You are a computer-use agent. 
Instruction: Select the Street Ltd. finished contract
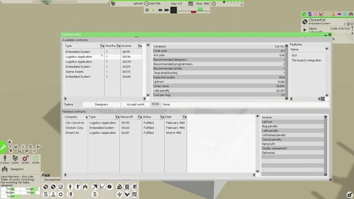[x=126, y=133]
